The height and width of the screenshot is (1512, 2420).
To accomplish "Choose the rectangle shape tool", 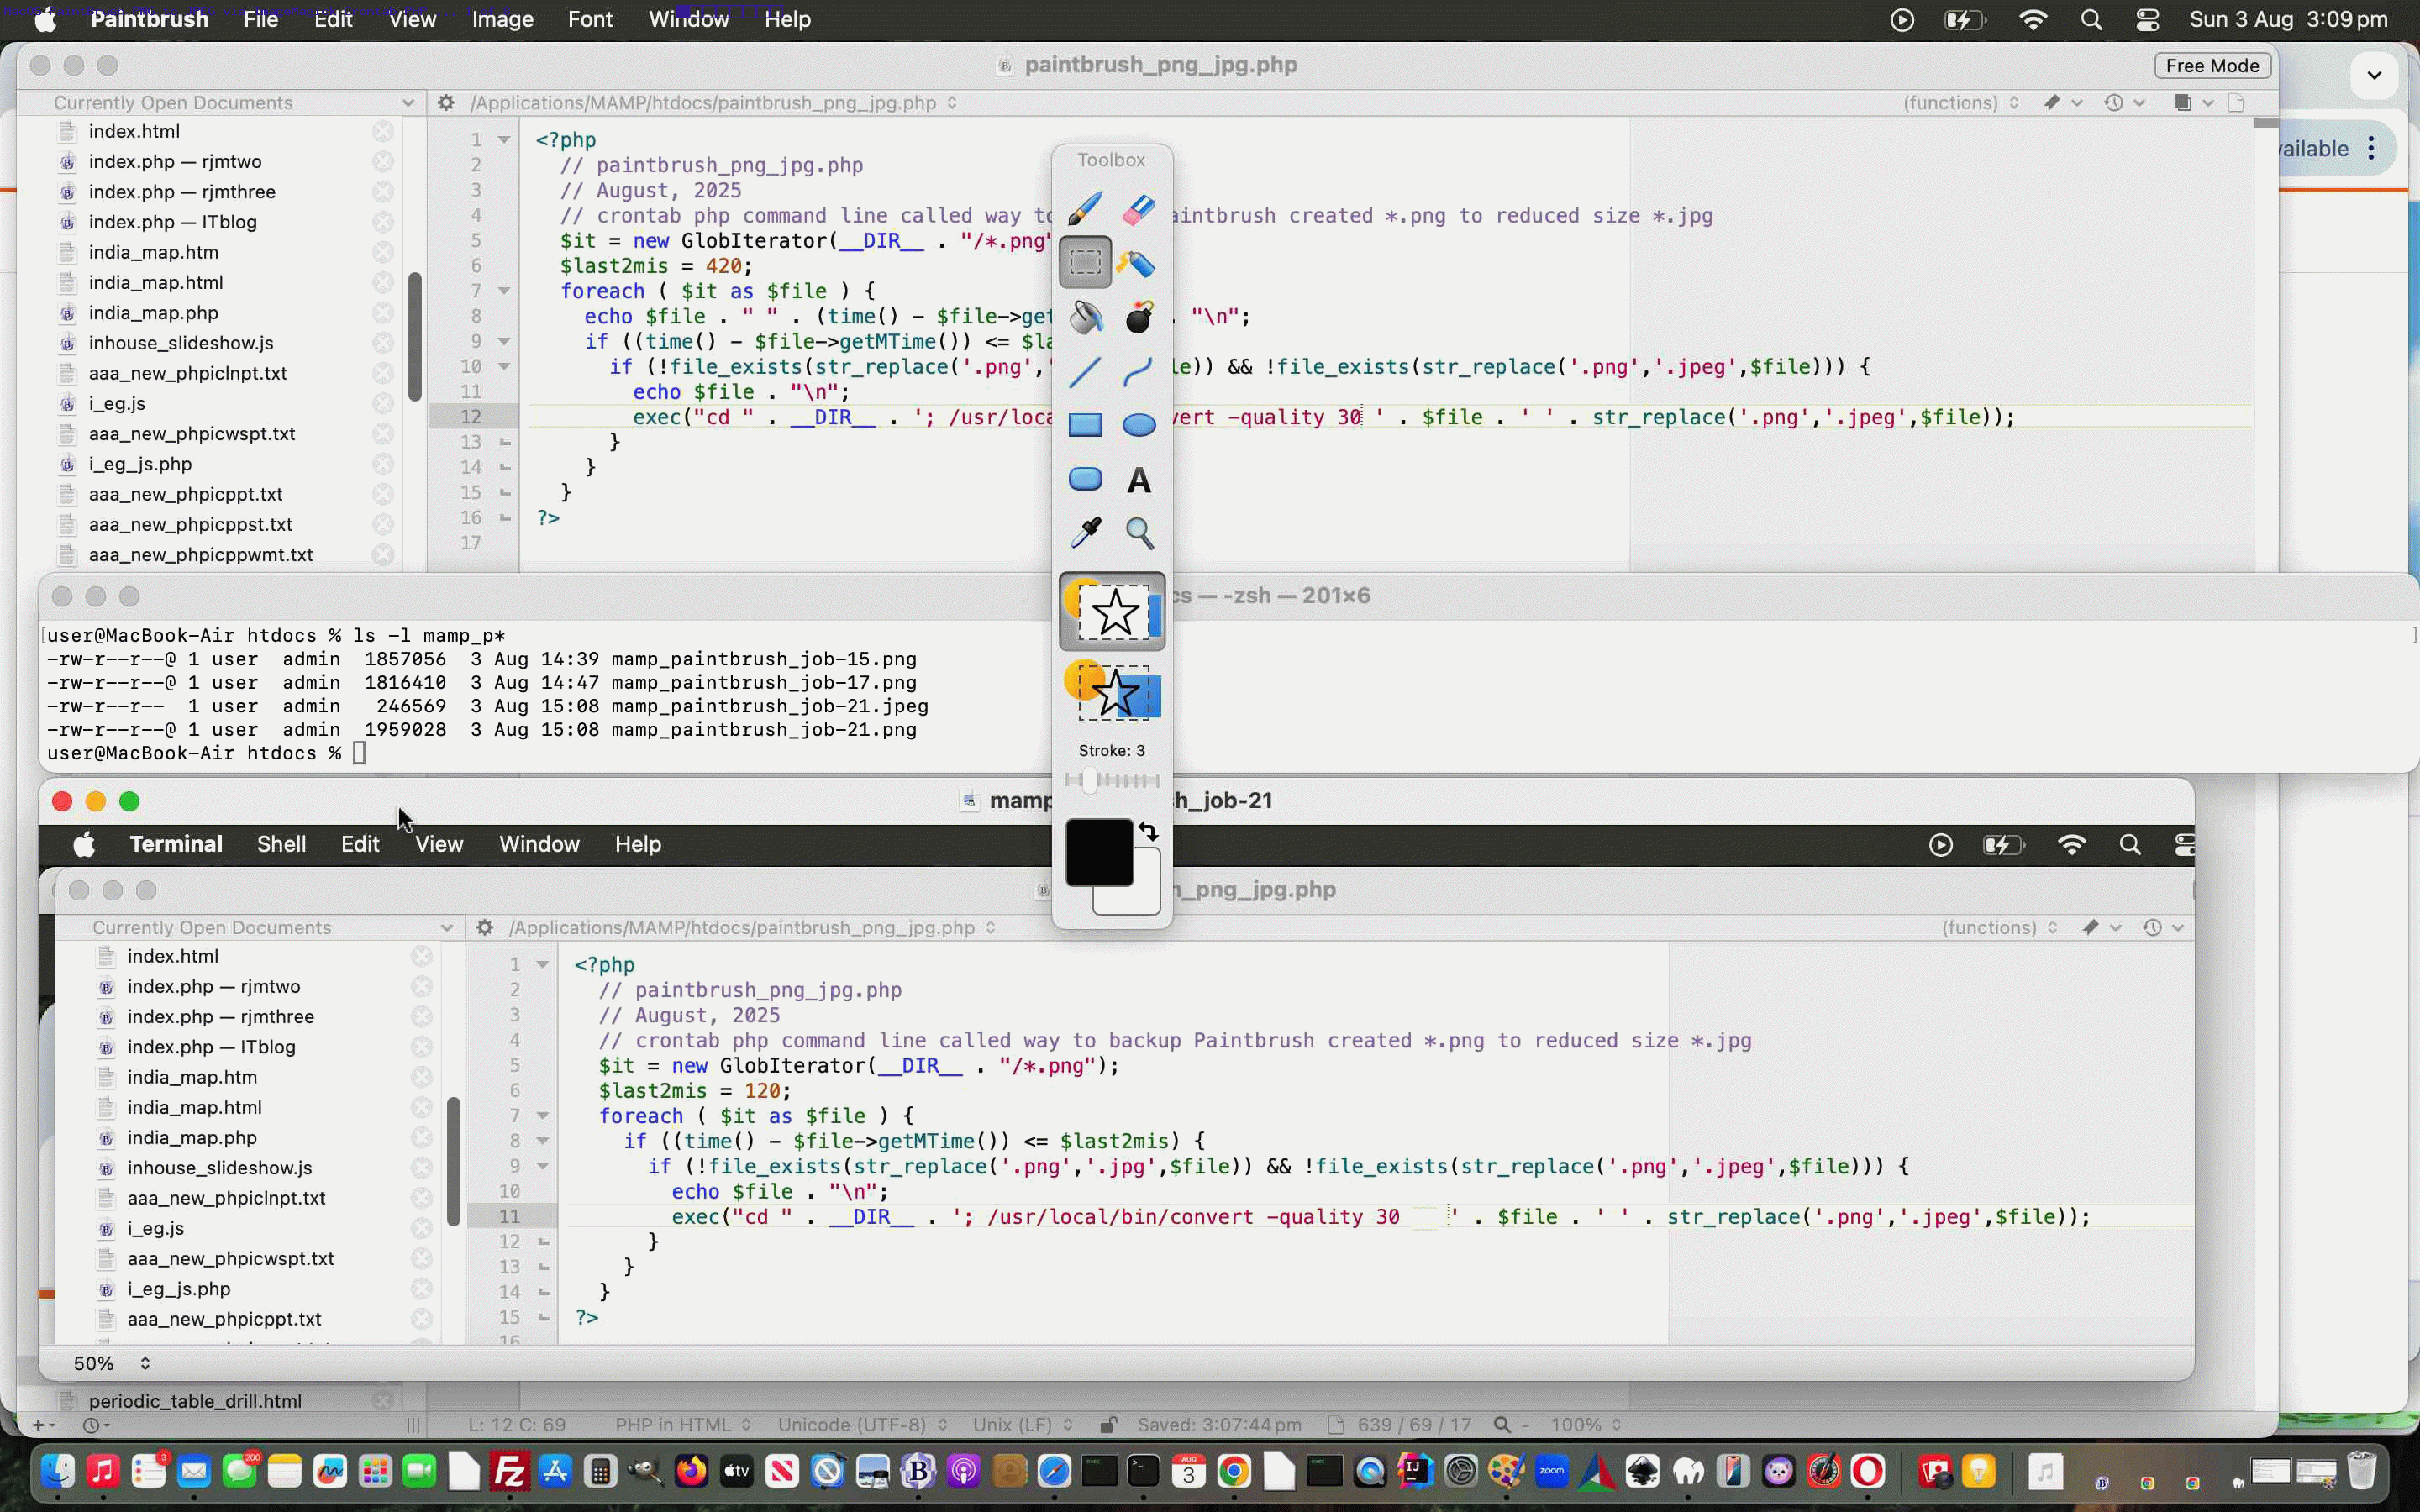I will 1085,425.
